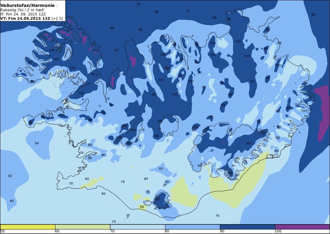Click the '88' humidity value on the map
The width and height of the screenshot is (330, 234).
click(x=276, y=151)
